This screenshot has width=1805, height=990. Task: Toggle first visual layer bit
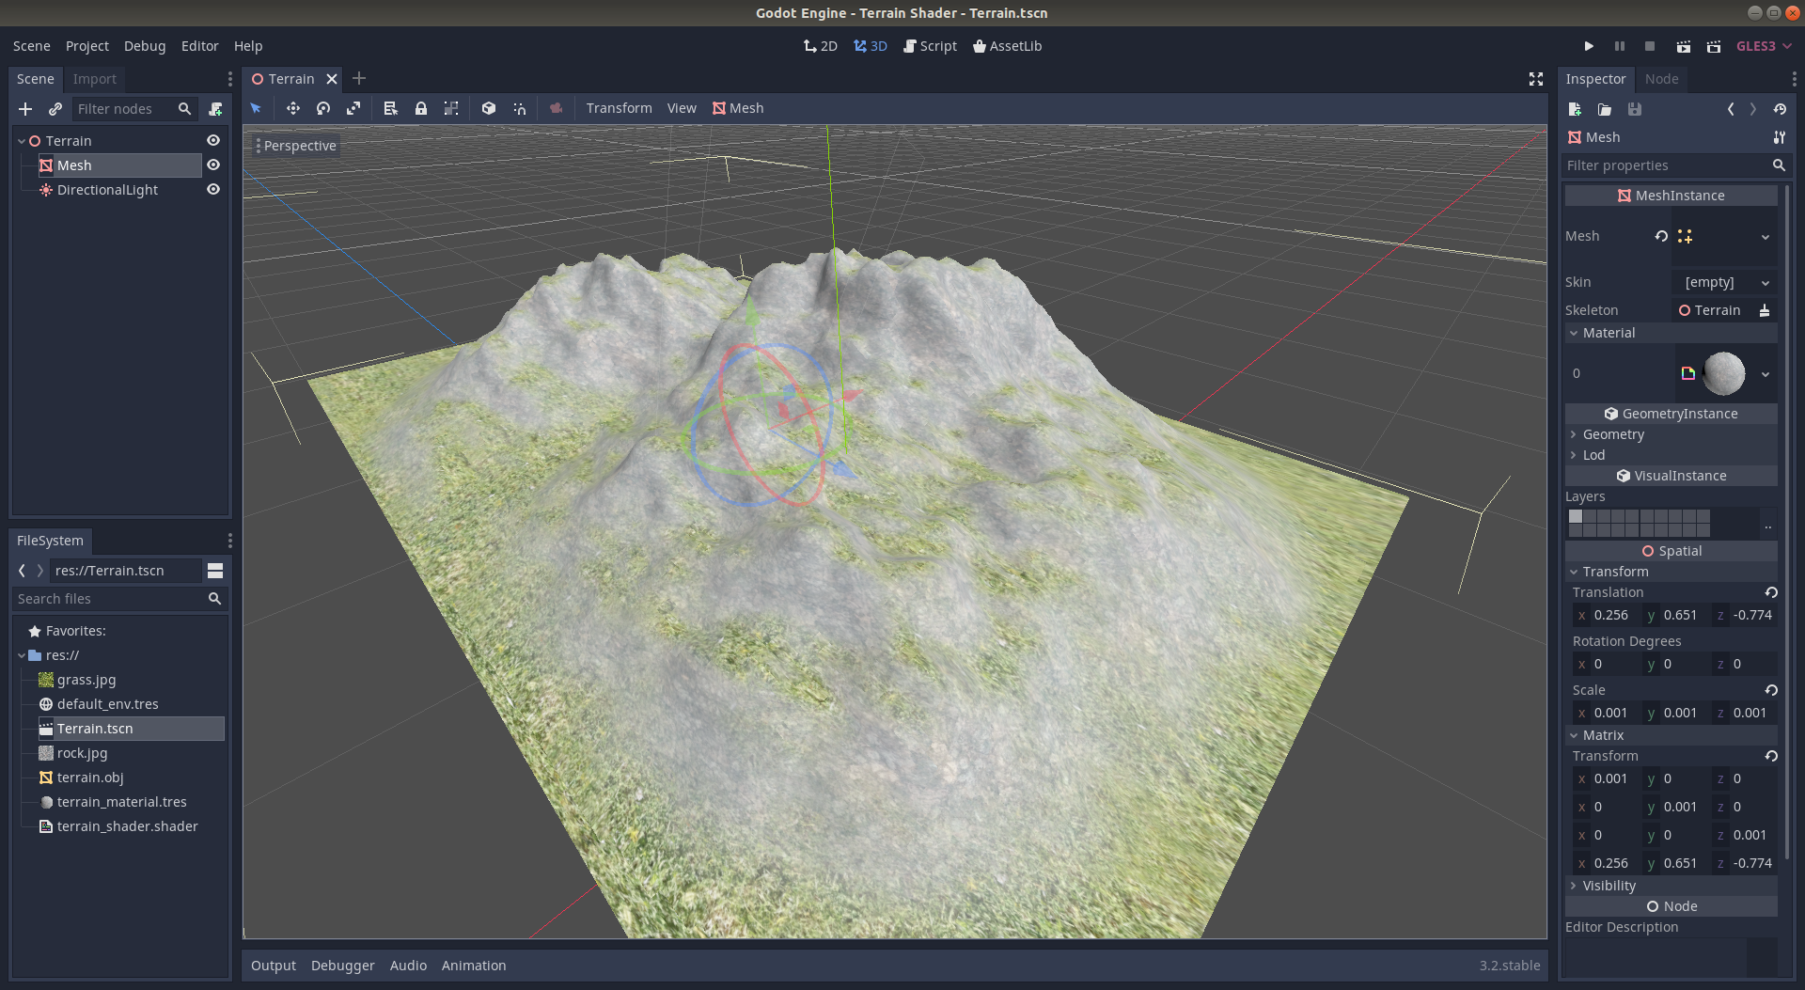pos(1576,516)
